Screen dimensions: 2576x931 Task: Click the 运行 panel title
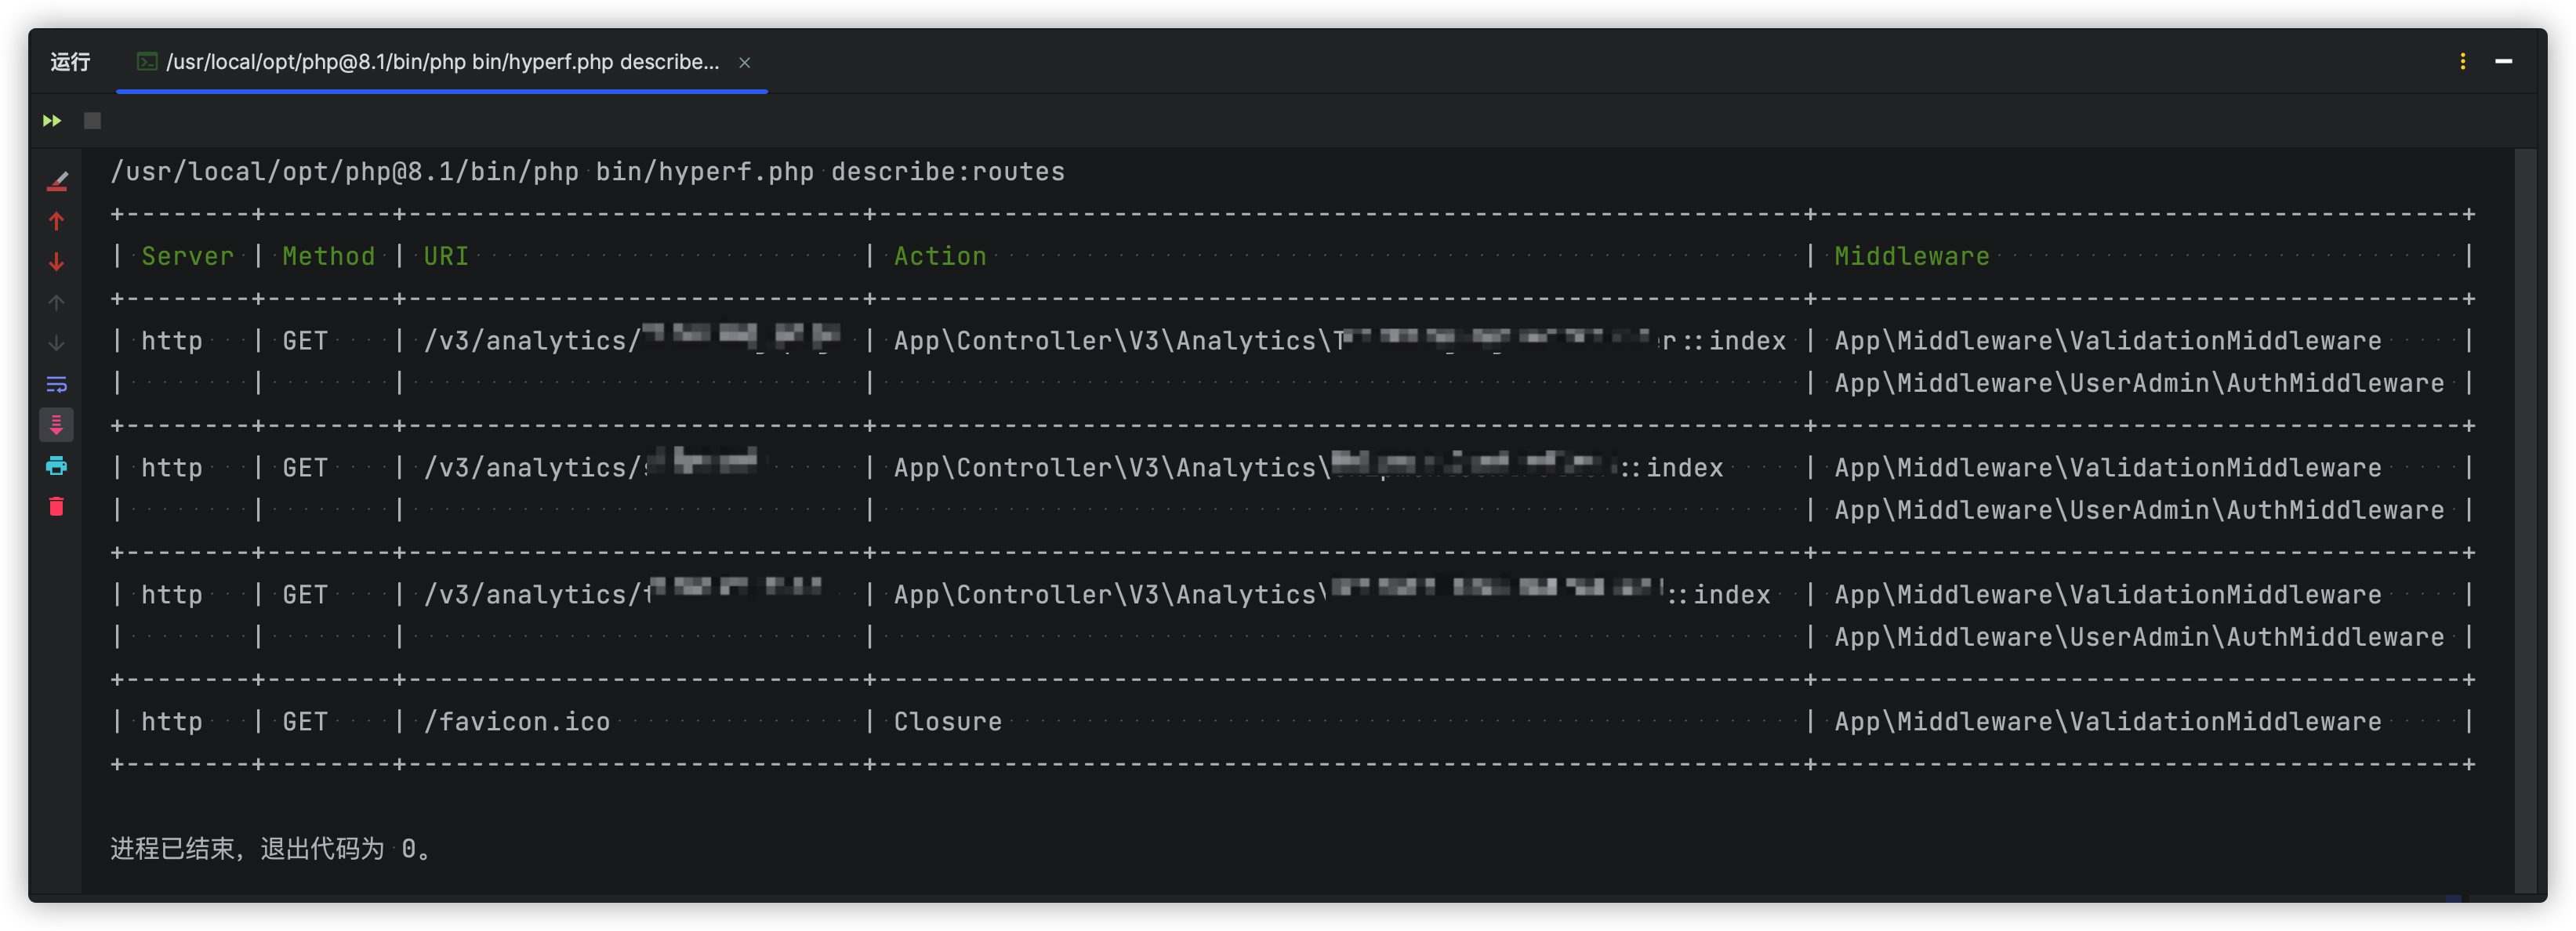pyautogui.click(x=70, y=62)
